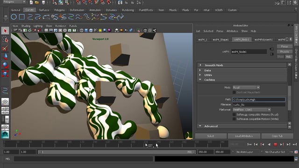The height and width of the screenshot is (168, 299).
Task: Click the New Scene icon in status line
Action: coord(31,2)
